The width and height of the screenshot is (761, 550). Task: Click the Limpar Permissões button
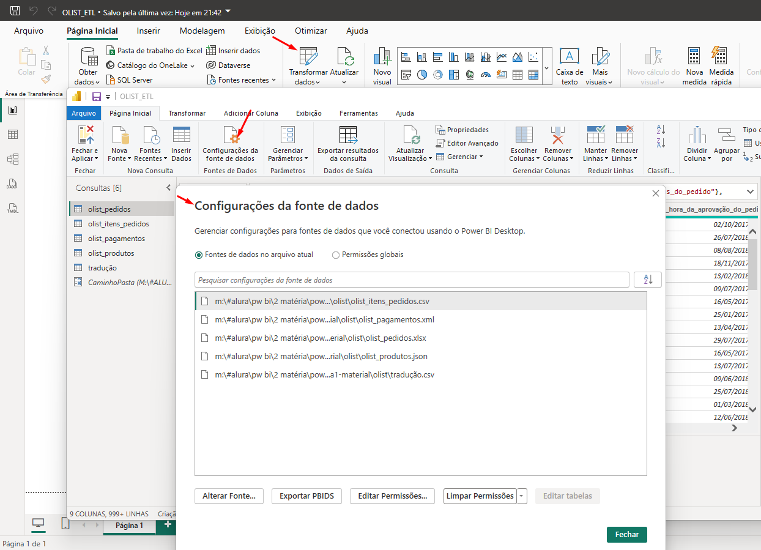(x=480, y=496)
